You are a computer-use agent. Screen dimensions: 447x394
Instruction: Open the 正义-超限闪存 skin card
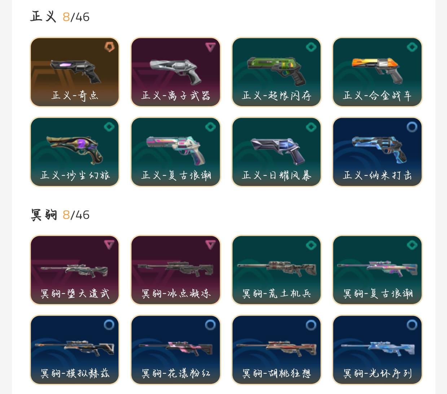click(x=276, y=72)
